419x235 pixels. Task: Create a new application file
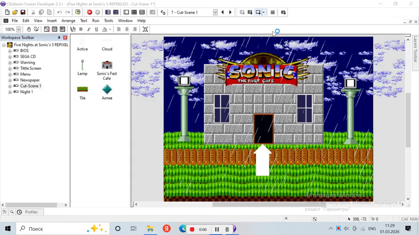pyautogui.click(x=7, y=12)
